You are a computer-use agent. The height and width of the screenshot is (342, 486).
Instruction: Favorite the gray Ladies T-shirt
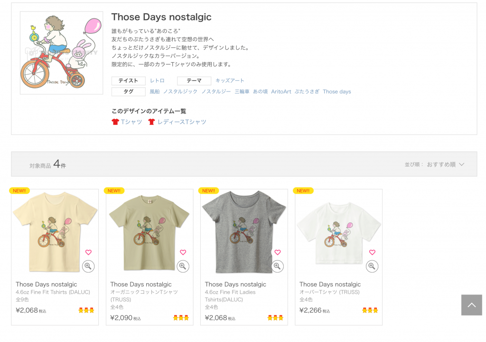tap(278, 252)
